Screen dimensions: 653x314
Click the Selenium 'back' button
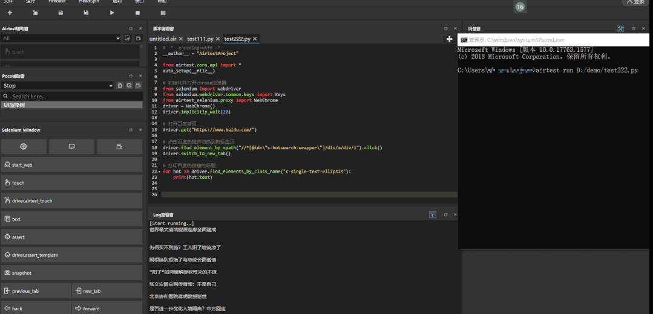(x=36, y=308)
